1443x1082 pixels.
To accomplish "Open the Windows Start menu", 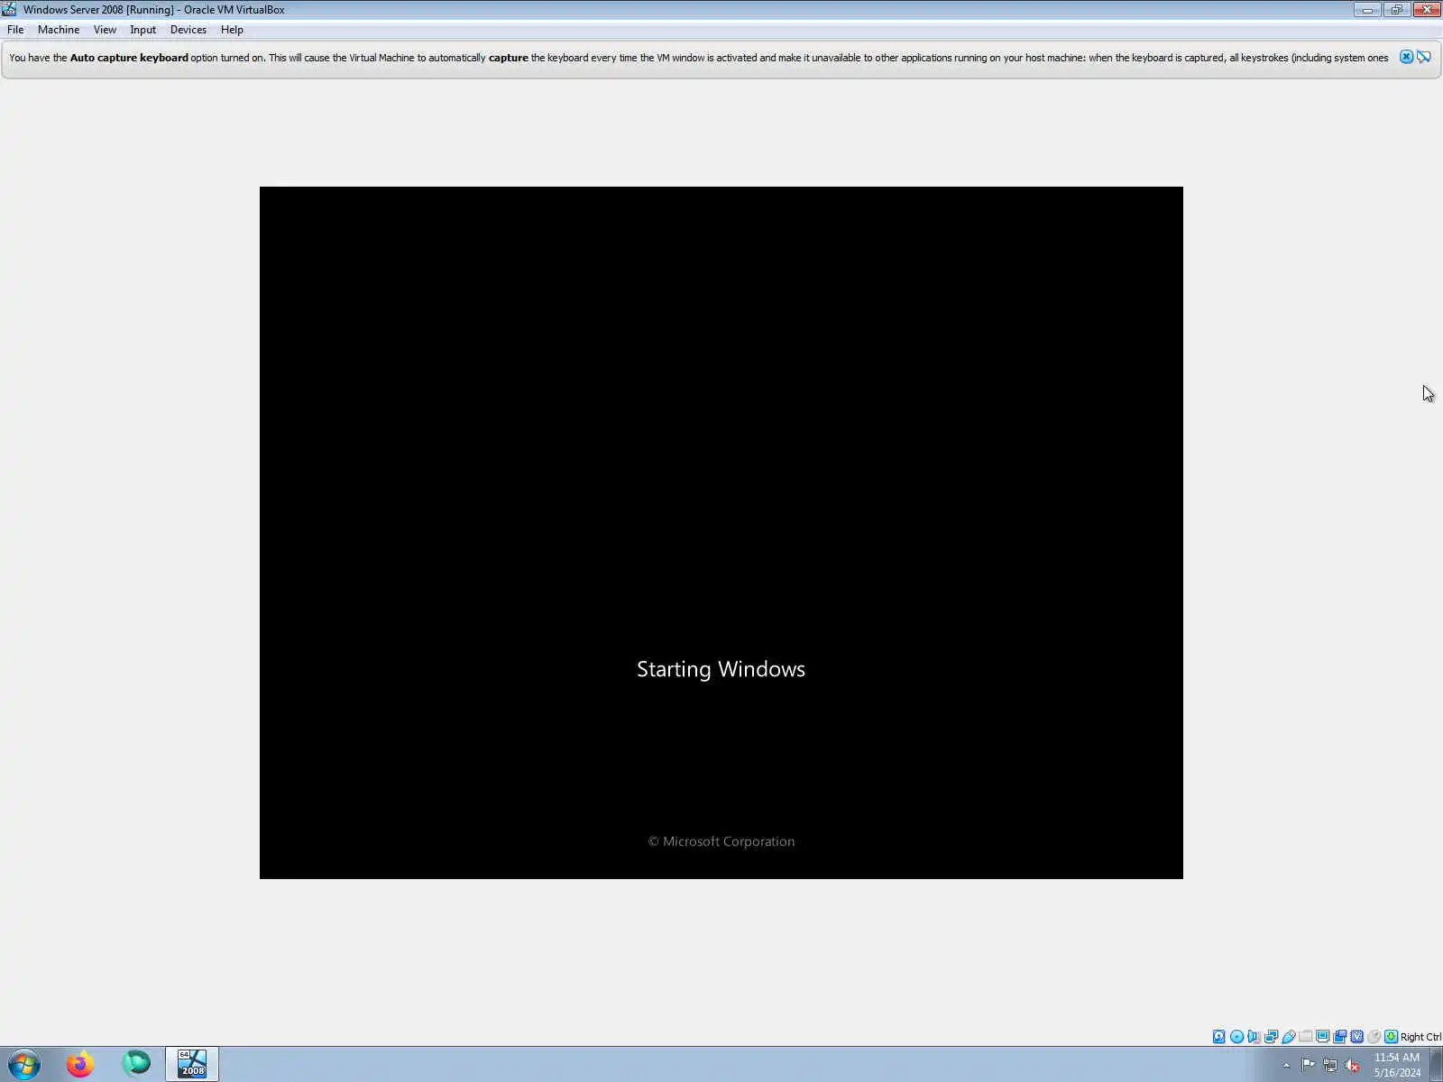I will coord(23,1065).
